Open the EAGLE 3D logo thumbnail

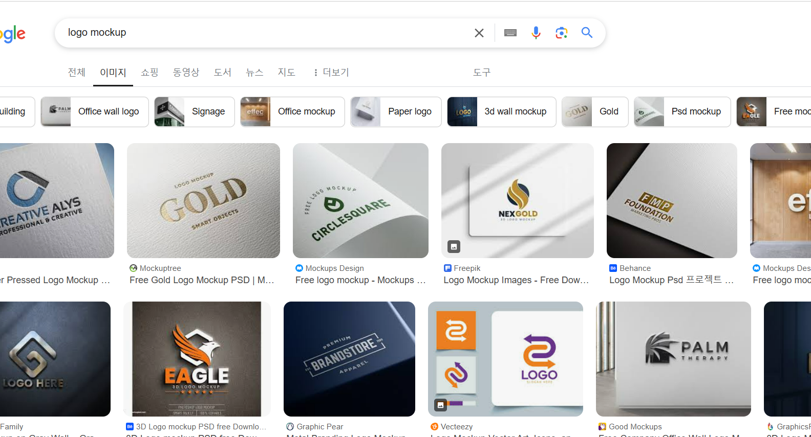(x=197, y=359)
